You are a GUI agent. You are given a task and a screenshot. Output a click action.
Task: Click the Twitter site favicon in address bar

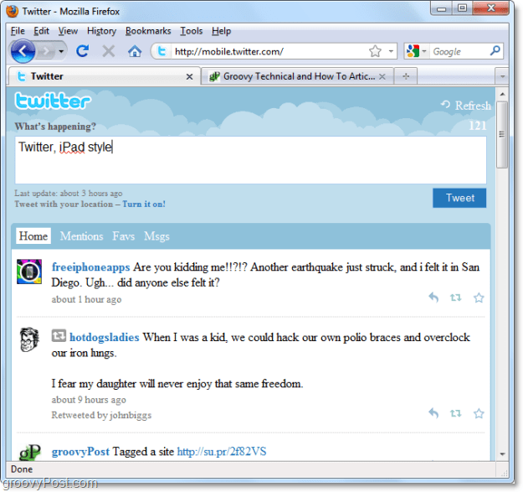[162, 51]
